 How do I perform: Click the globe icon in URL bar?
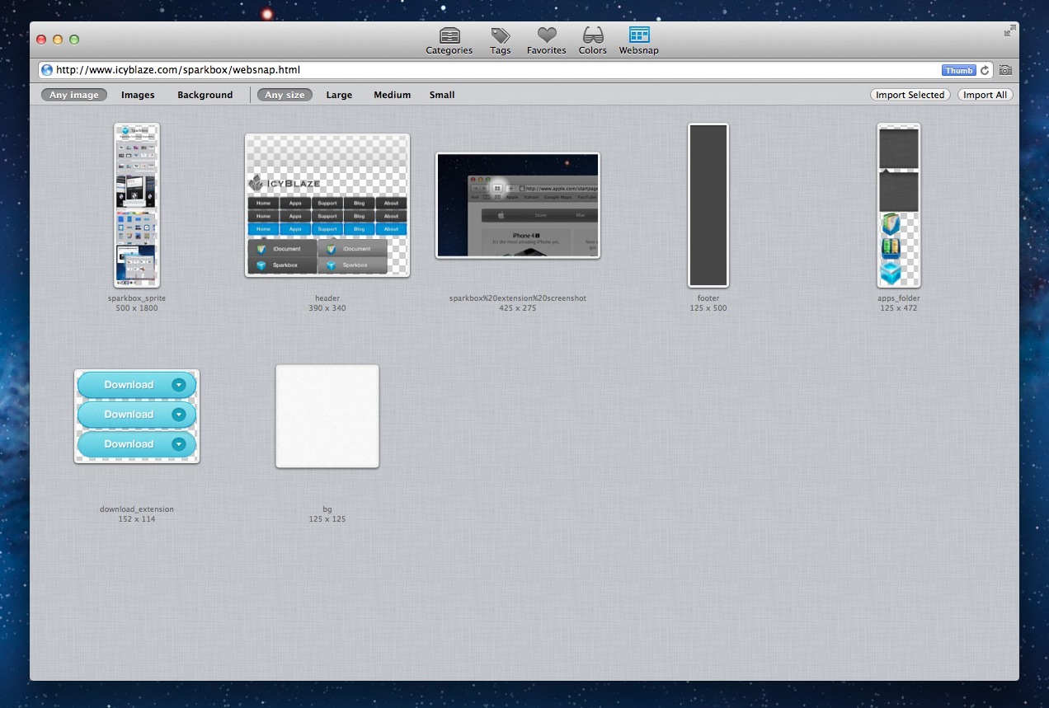coord(47,70)
